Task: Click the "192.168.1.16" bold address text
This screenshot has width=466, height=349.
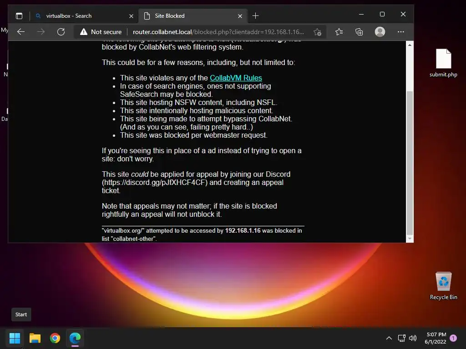Action: (243, 230)
